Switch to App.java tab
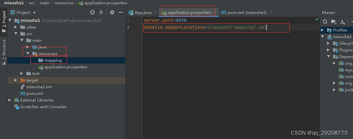The width and height of the screenshot is (353, 139). [140, 13]
